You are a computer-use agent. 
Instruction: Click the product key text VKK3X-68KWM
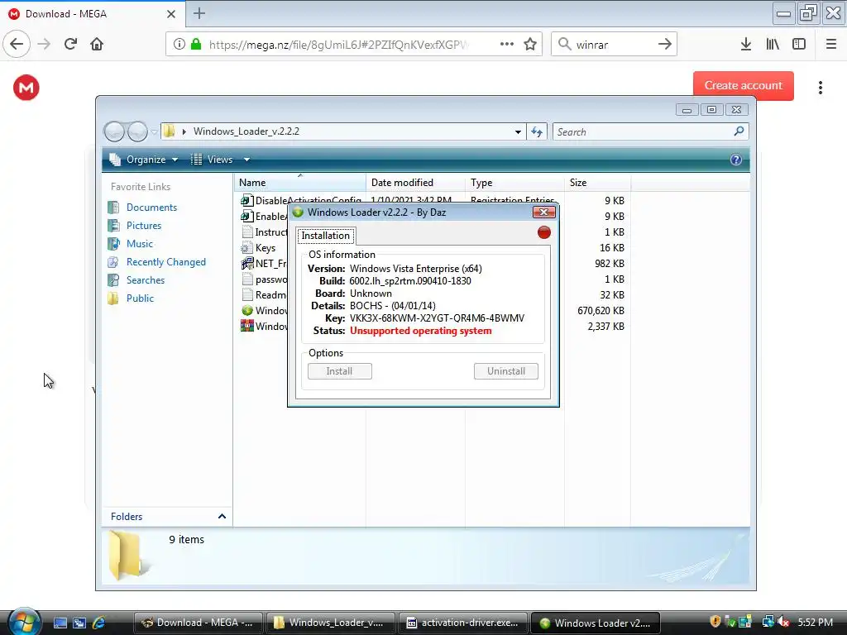(437, 318)
